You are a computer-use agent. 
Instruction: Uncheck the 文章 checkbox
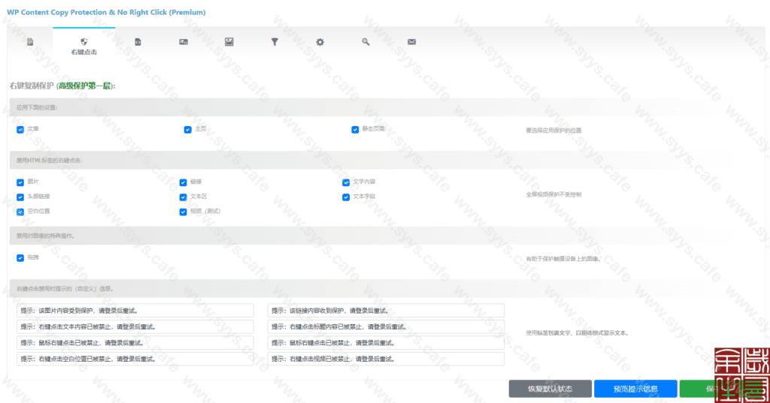(x=20, y=130)
